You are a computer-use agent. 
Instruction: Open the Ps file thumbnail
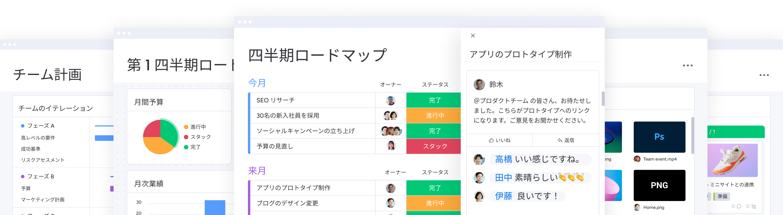pyautogui.click(x=659, y=137)
